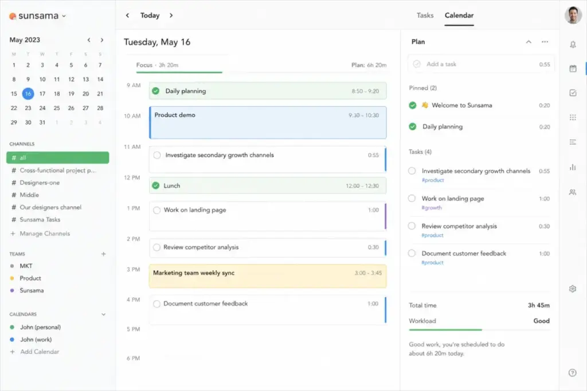Select May 16 in mini calendar
Viewport: 587px width, 391px height.
point(28,93)
